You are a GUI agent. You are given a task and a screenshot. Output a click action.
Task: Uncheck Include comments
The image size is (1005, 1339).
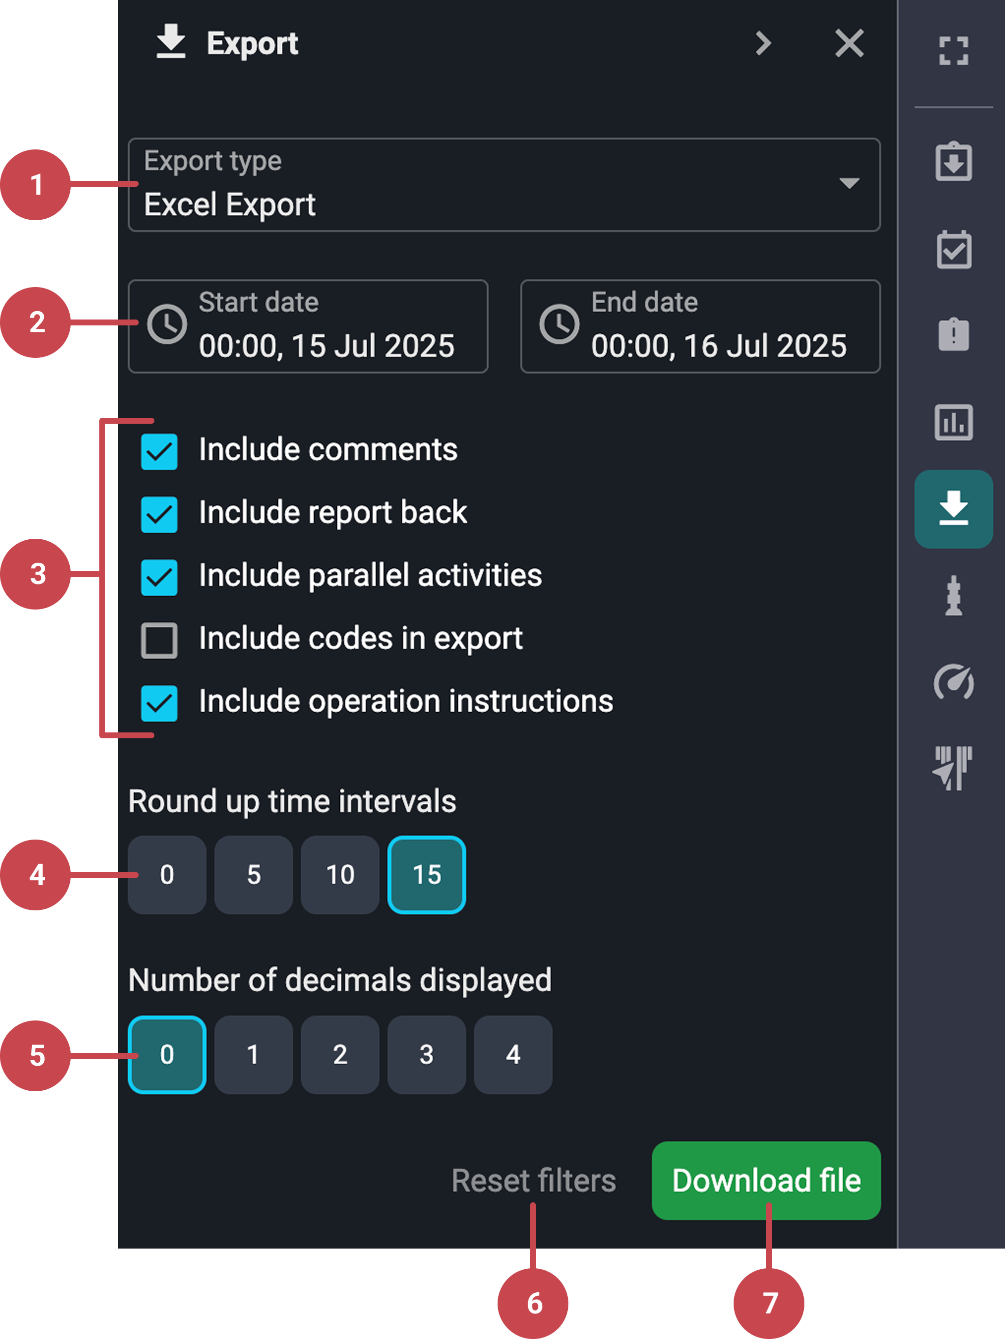coord(159,451)
